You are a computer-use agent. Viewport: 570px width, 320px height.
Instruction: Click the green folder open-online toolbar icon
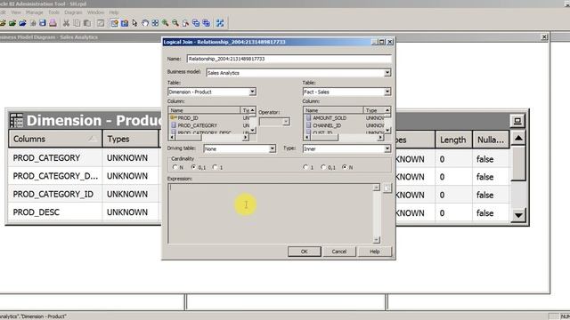[x=12, y=23]
